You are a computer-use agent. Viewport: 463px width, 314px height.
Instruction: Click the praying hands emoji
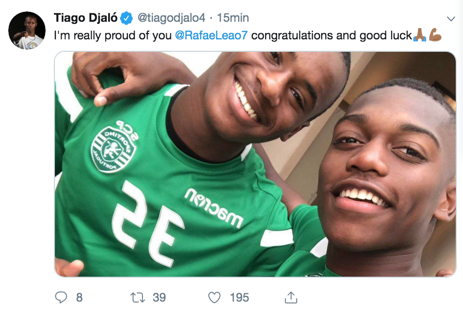click(x=419, y=36)
